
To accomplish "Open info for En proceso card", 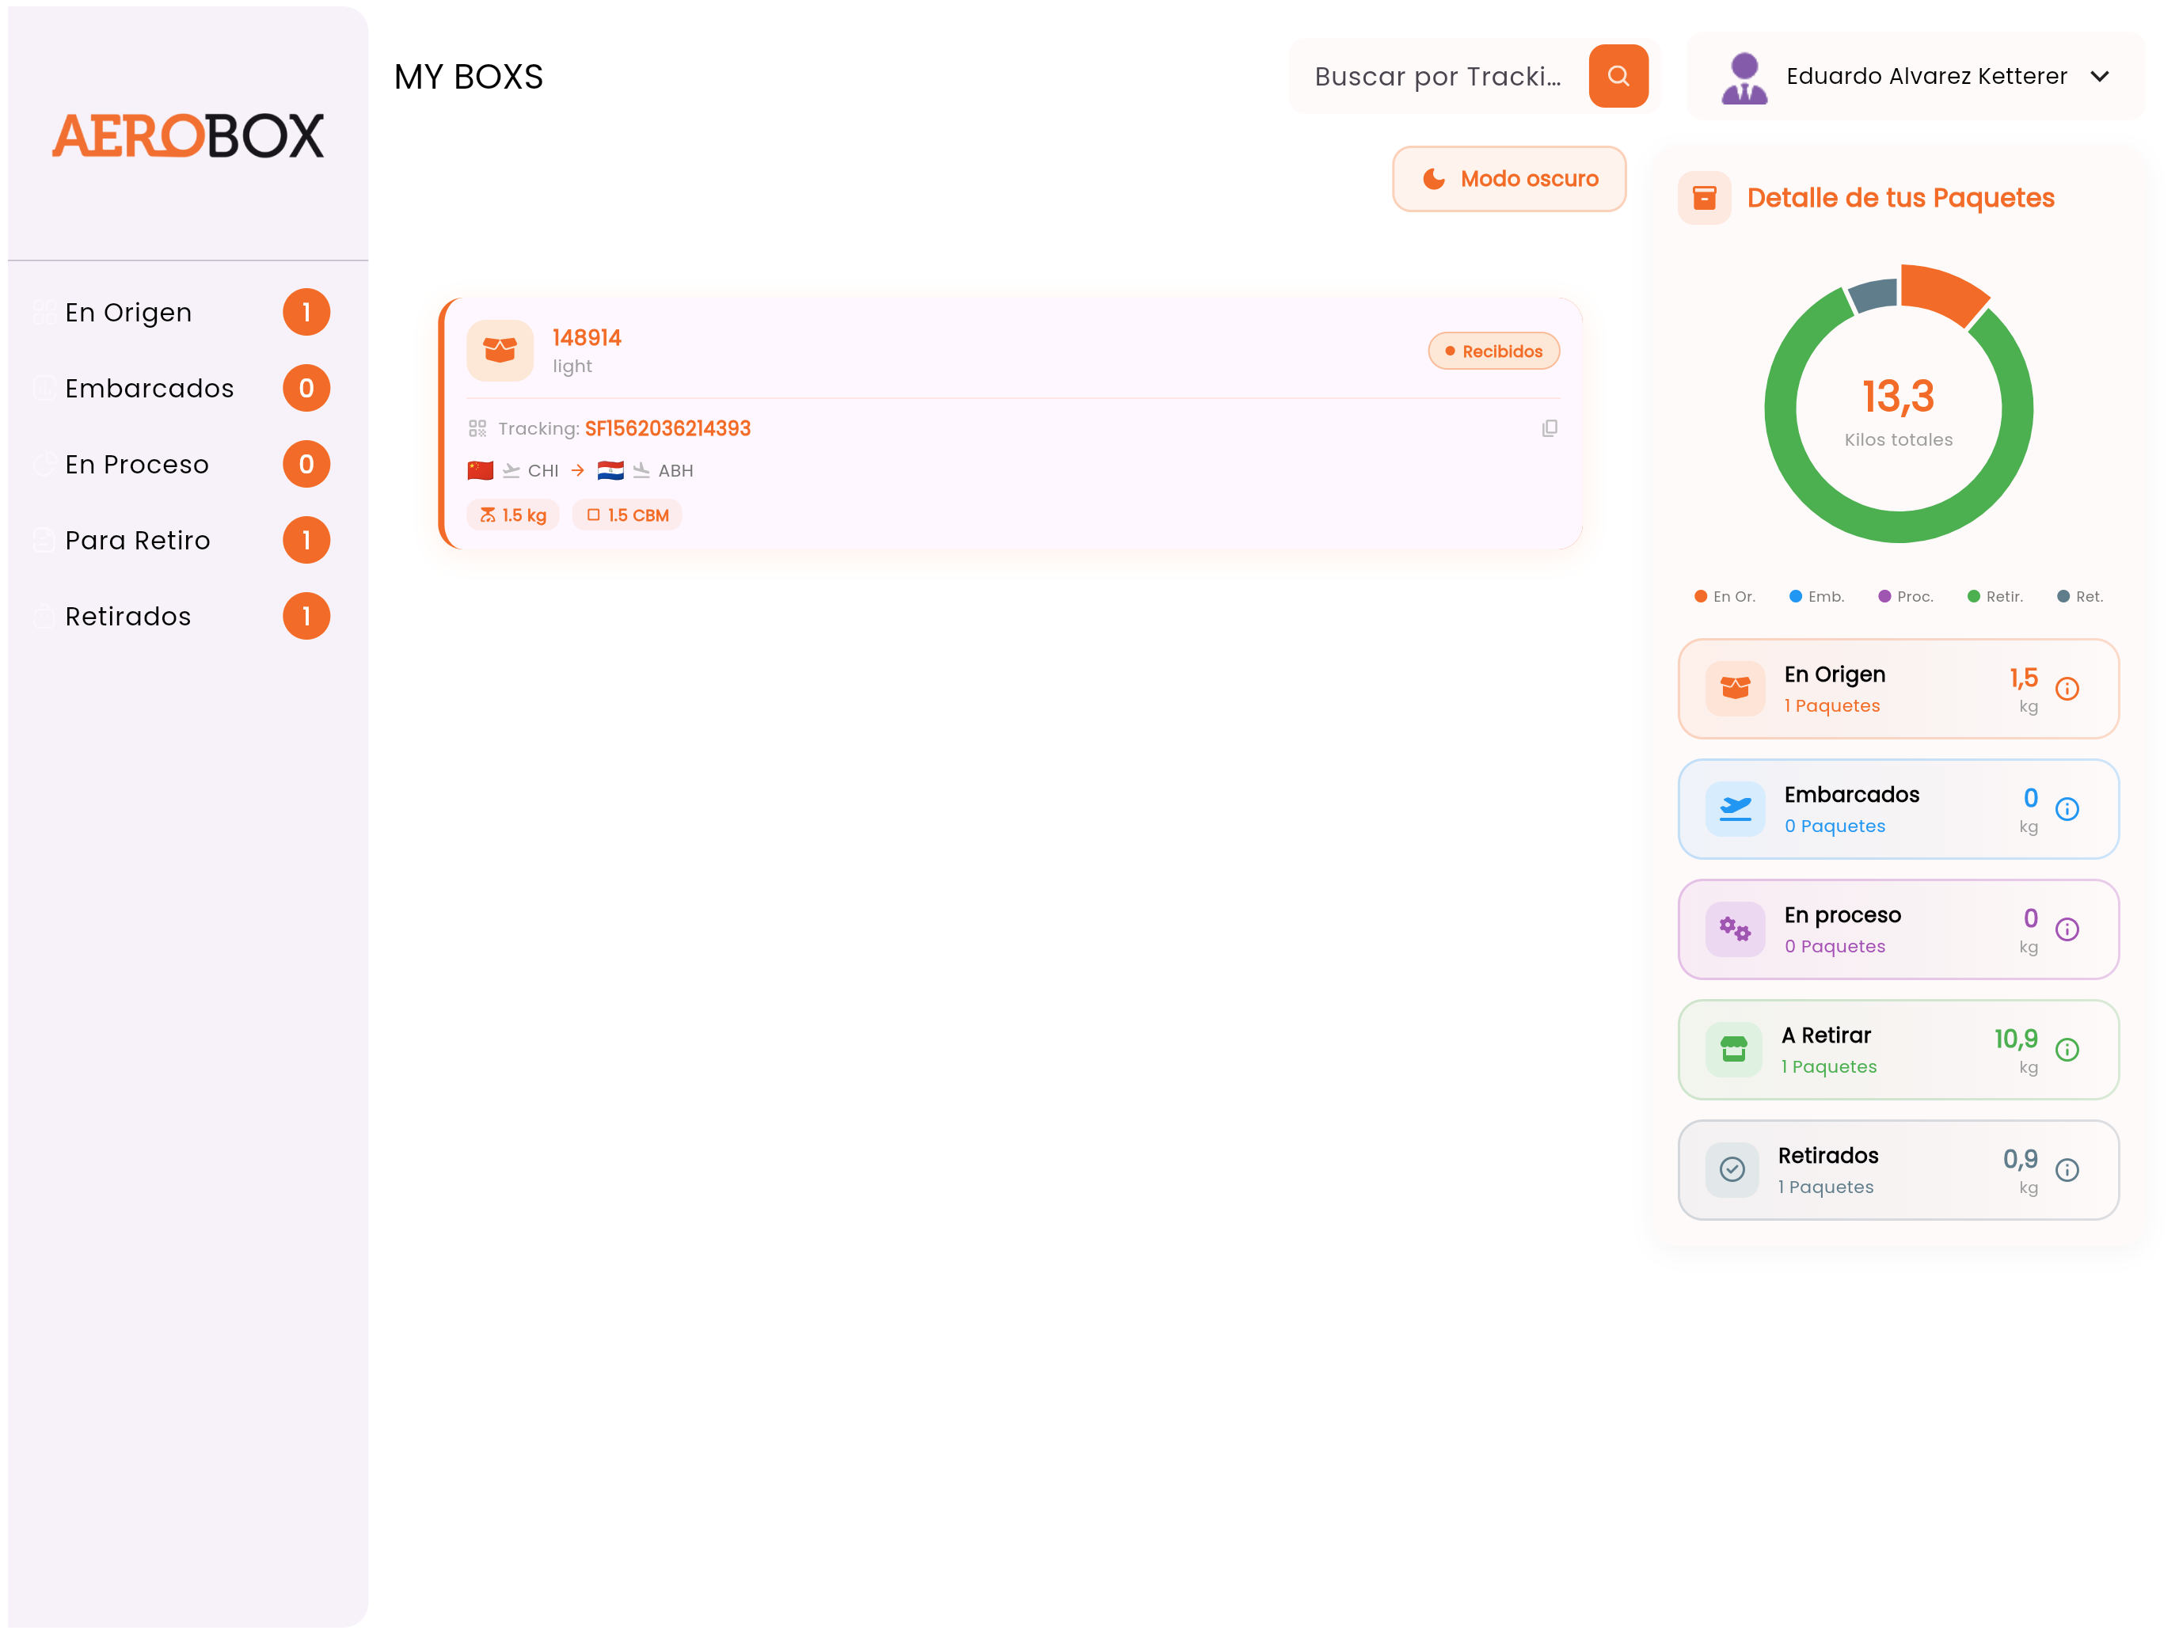I will tap(2067, 929).
